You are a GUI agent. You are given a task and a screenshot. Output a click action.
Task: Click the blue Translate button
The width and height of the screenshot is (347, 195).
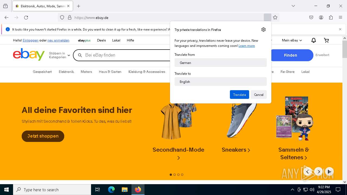(x=239, y=95)
